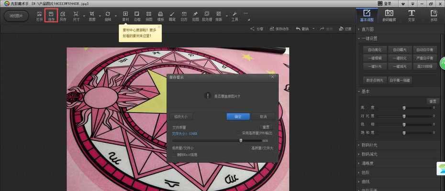Click the three-dots more toolbar icon
This screenshot has height=191, width=445.
tap(246, 13)
